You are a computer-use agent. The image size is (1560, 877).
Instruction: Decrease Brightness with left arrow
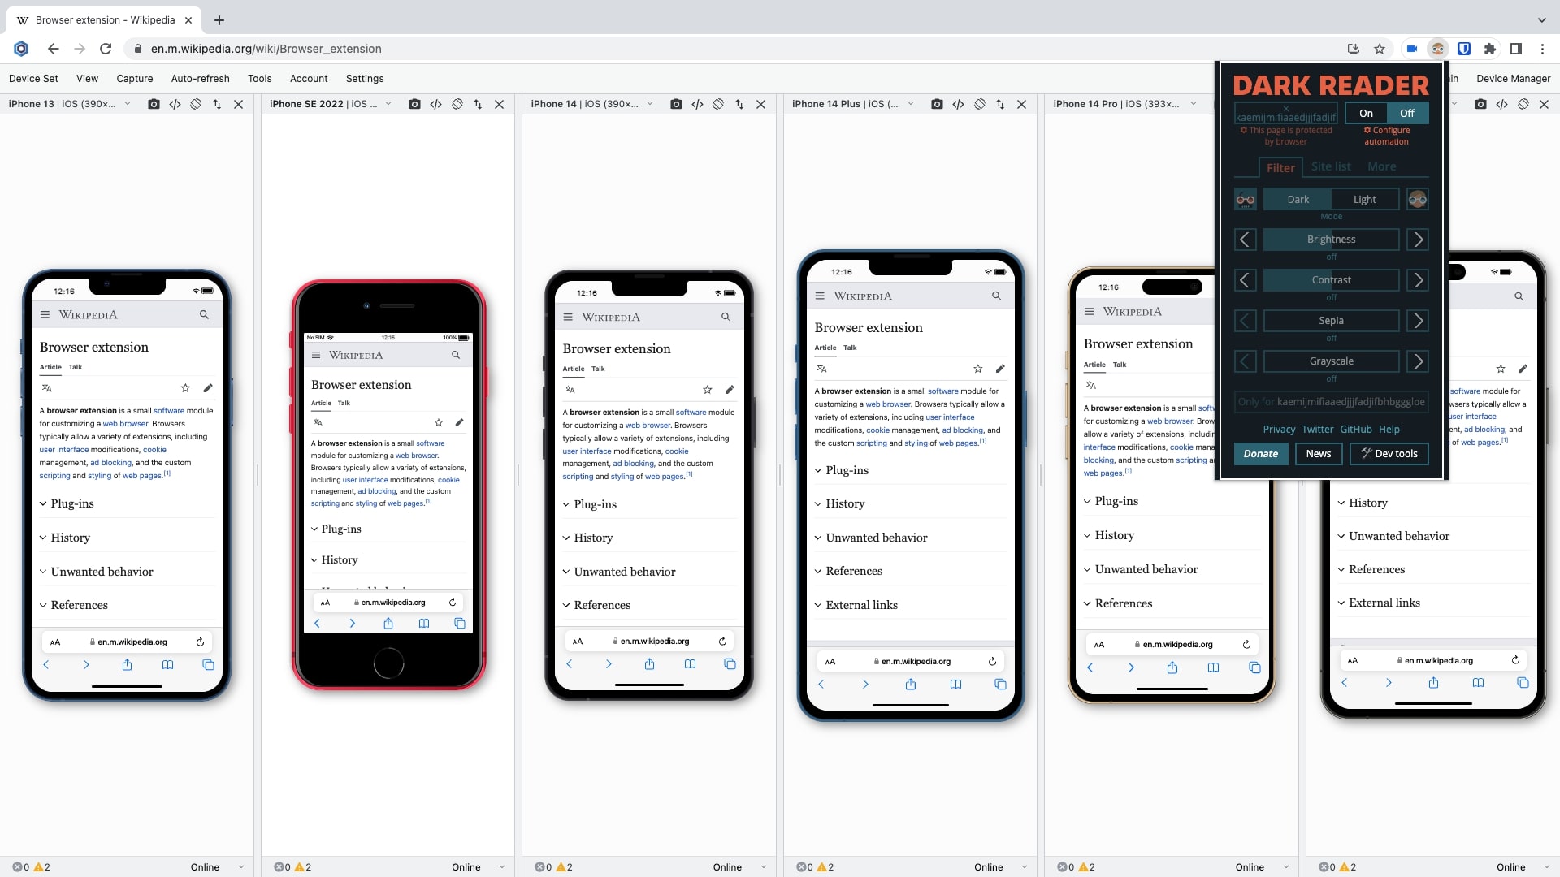pyautogui.click(x=1246, y=240)
